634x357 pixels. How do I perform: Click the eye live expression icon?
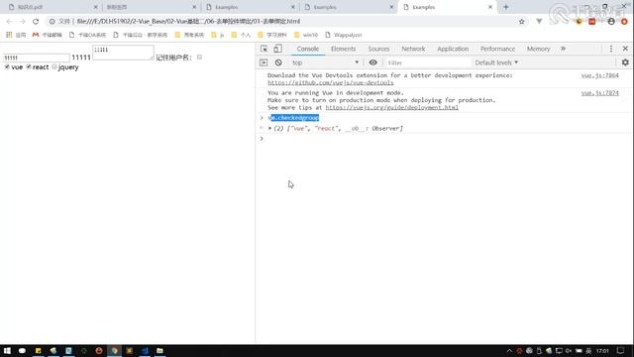372,62
